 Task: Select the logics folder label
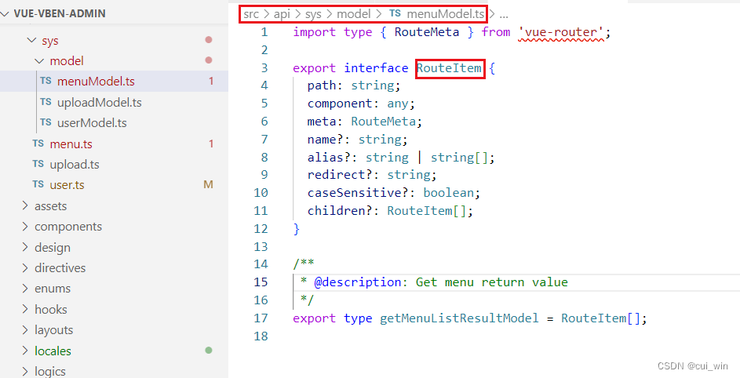[x=50, y=371]
